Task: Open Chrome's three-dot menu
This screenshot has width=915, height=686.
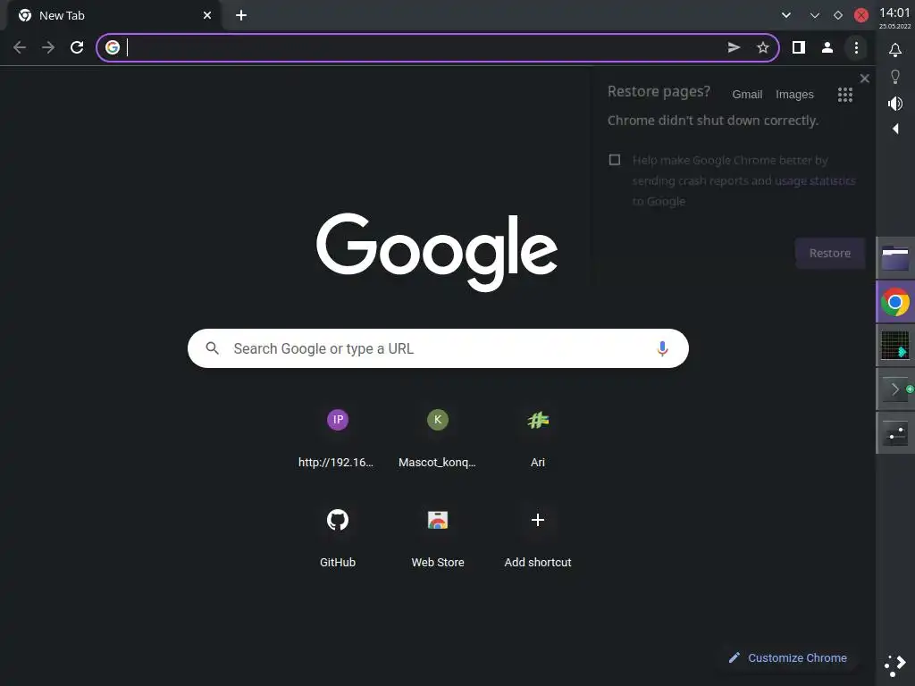Action: tap(856, 48)
